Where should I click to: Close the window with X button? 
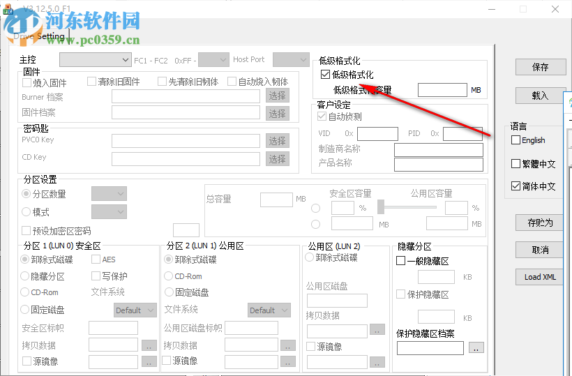[555, 9]
